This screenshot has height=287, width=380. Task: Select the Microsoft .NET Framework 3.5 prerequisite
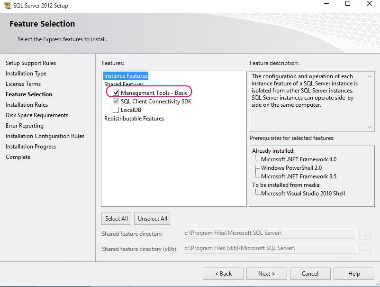[299, 176]
